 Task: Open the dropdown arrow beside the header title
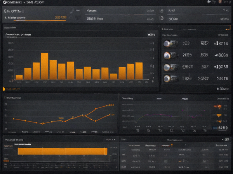coord(24,3)
